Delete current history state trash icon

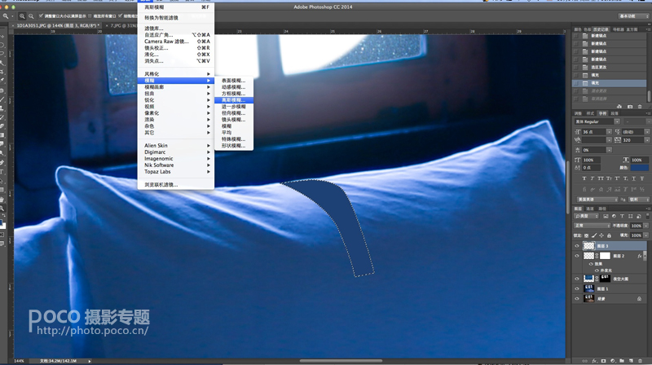(x=640, y=107)
